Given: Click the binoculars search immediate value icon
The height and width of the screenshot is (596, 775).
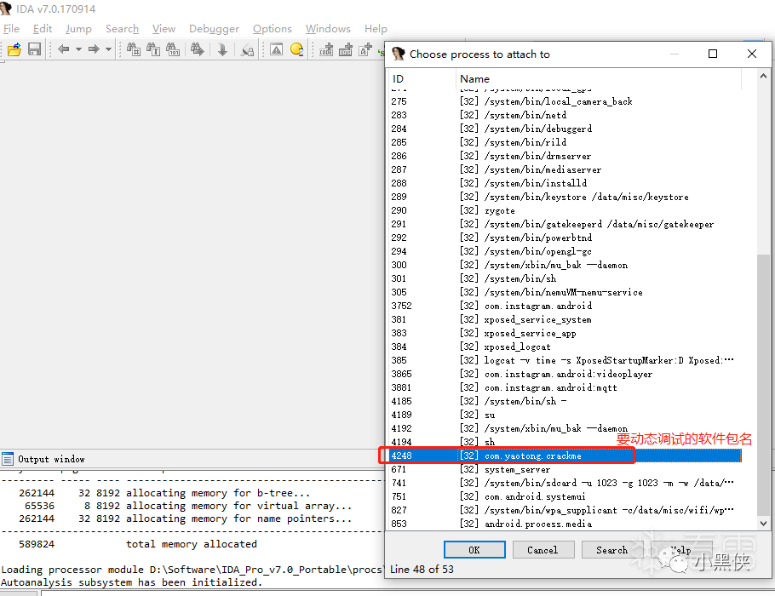Looking at the screenshot, I should pos(134,49).
